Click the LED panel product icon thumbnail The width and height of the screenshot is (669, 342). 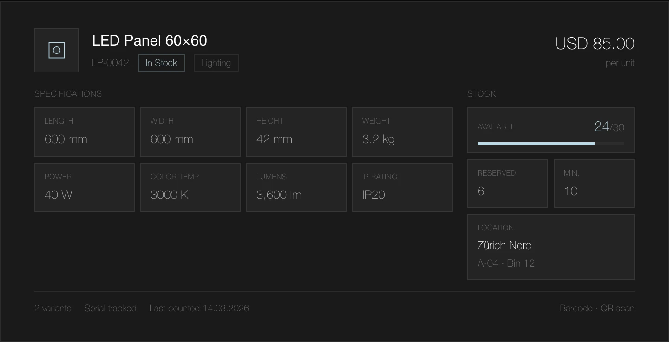56,50
